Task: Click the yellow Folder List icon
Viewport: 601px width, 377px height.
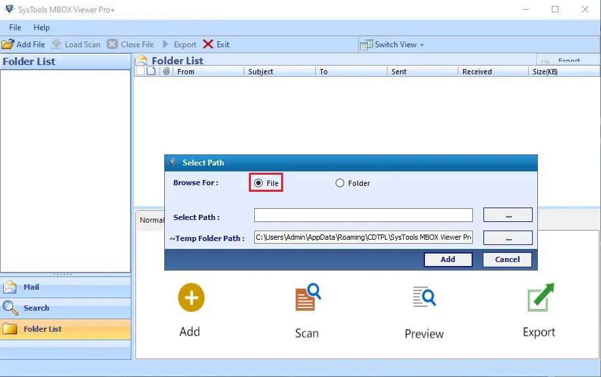Action: (x=10, y=328)
